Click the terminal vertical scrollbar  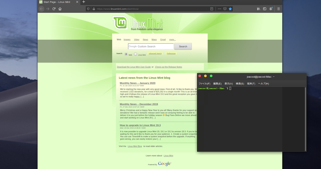[305, 119]
